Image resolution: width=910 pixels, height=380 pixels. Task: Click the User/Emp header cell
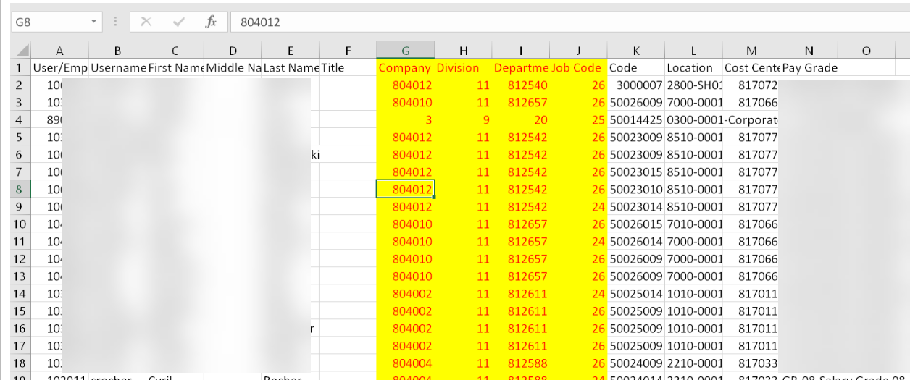[x=59, y=67]
